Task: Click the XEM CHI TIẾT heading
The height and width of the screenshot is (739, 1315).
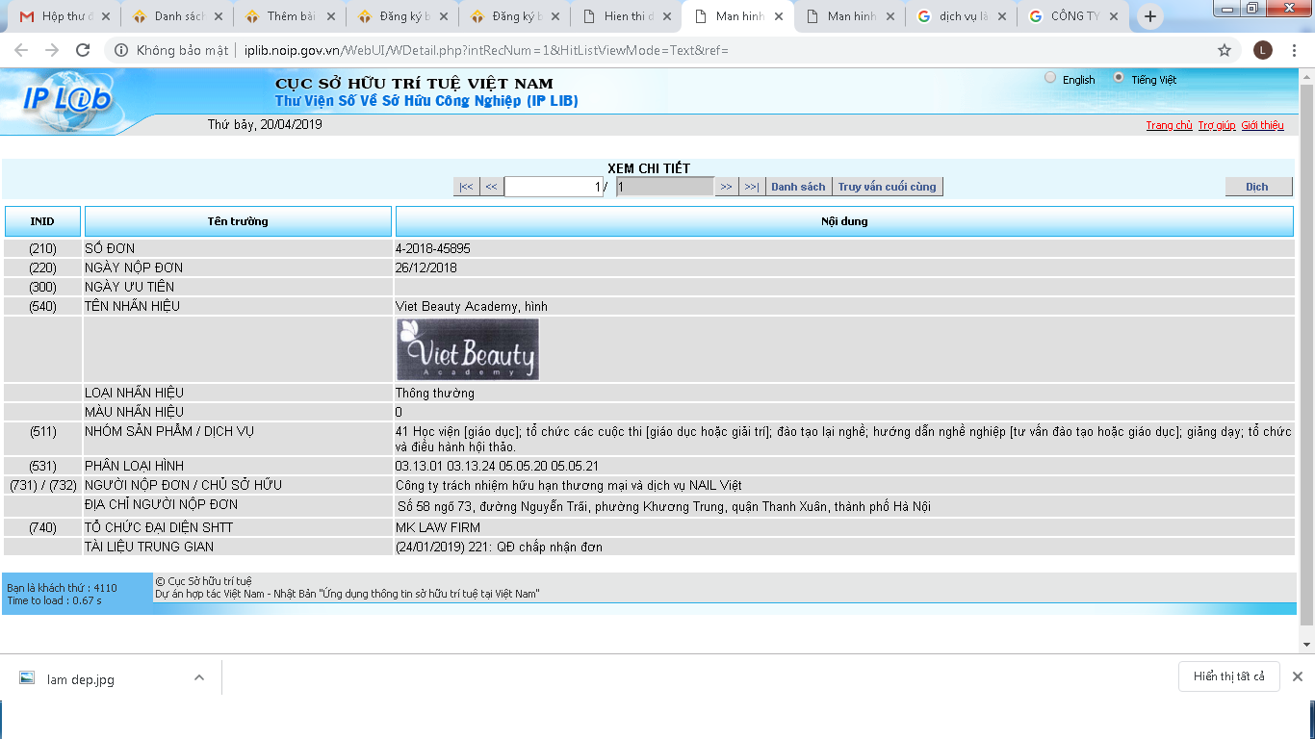Action: (x=649, y=168)
